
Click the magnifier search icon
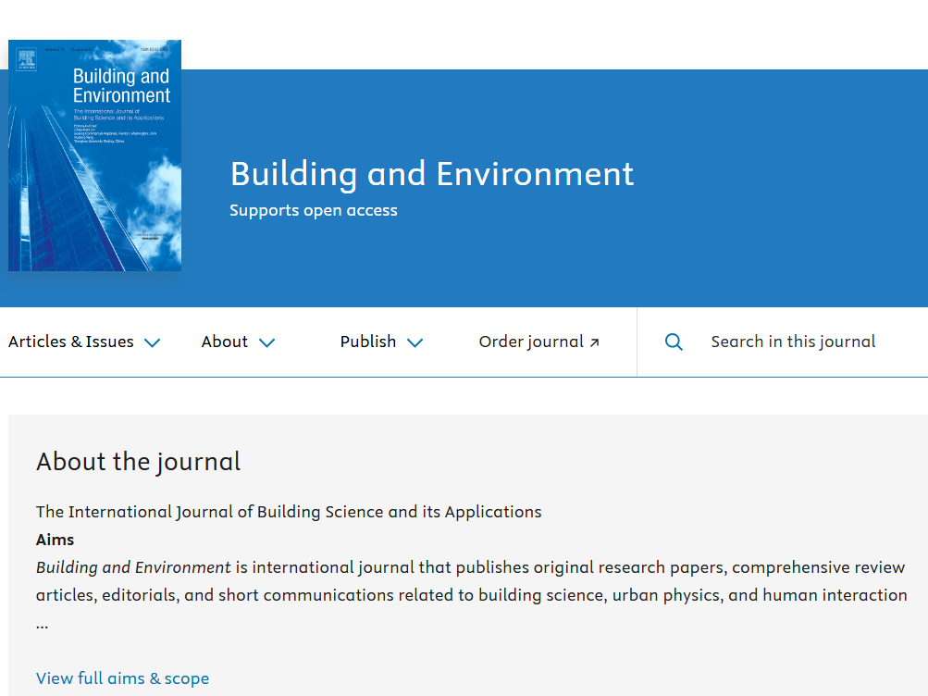click(674, 342)
